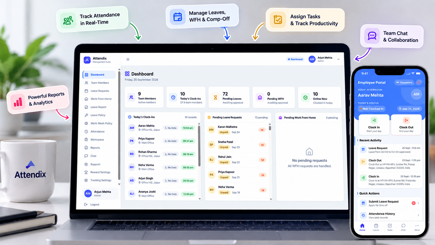Click the Logout button
This screenshot has width=435, height=245.
coord(92,204)
